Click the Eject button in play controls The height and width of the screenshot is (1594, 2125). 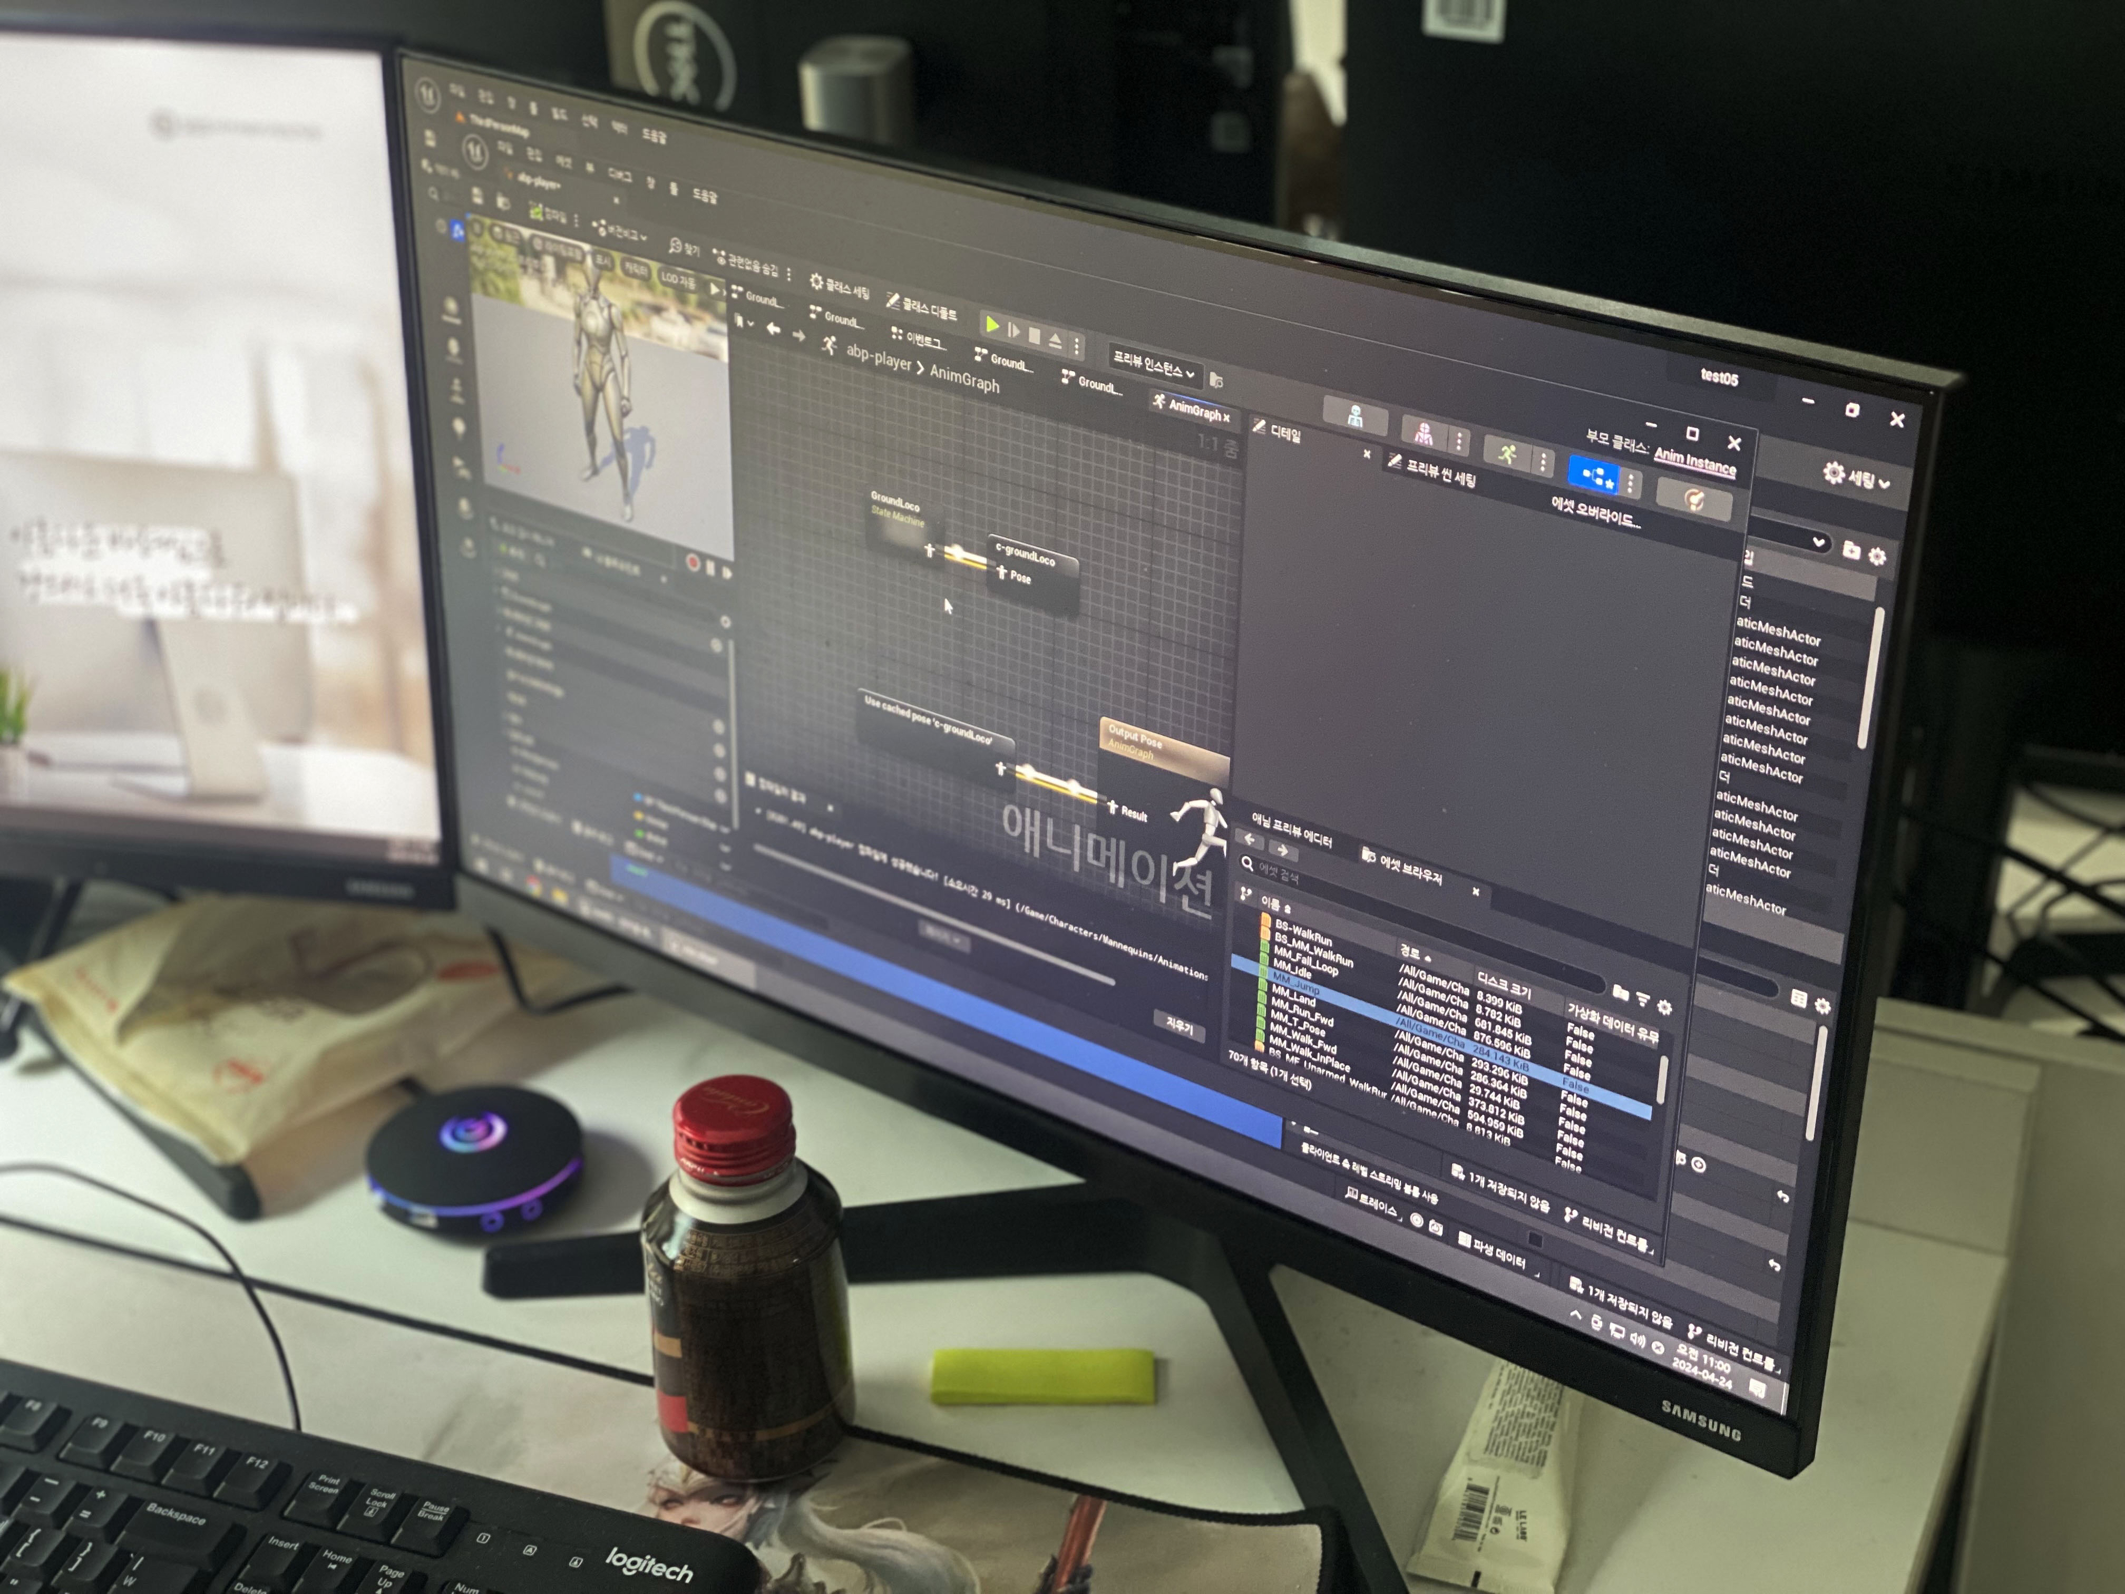1055,340
